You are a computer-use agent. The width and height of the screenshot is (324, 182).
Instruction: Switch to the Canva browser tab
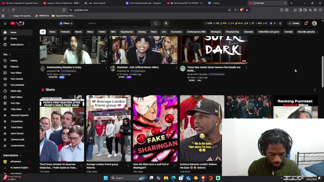216,3
